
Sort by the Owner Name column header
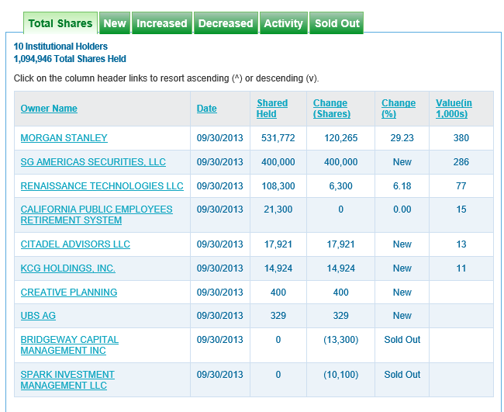coord(49,109)
